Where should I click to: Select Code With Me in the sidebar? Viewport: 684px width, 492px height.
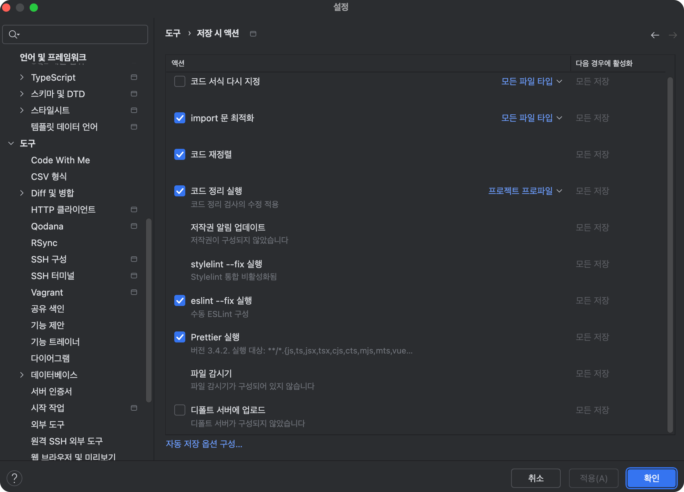(x=60, y=160)
